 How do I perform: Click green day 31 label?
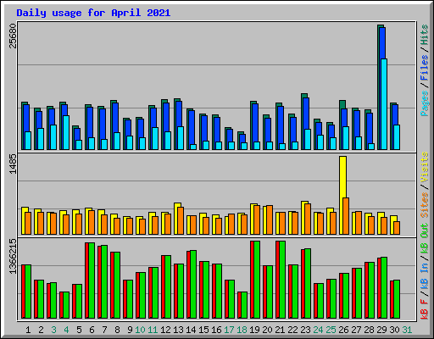(407, 330)
